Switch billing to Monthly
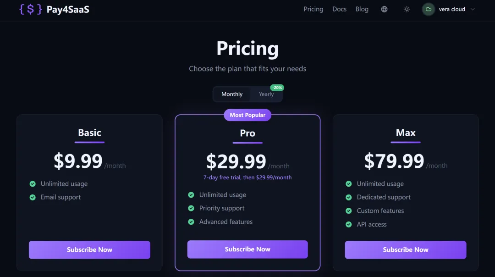495x277 pixels. coord(232,94)
